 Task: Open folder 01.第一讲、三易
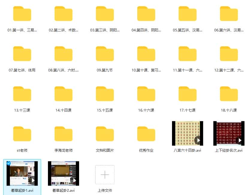22,13
